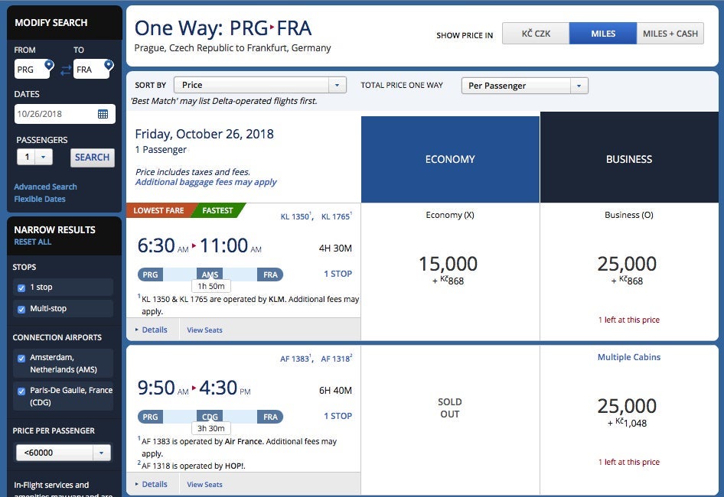
Task: Uncheck the Multi-stop filter
Action: point(21,309)
